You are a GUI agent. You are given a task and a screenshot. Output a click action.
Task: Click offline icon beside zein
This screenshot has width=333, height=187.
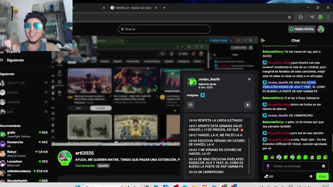coord(46,112)
